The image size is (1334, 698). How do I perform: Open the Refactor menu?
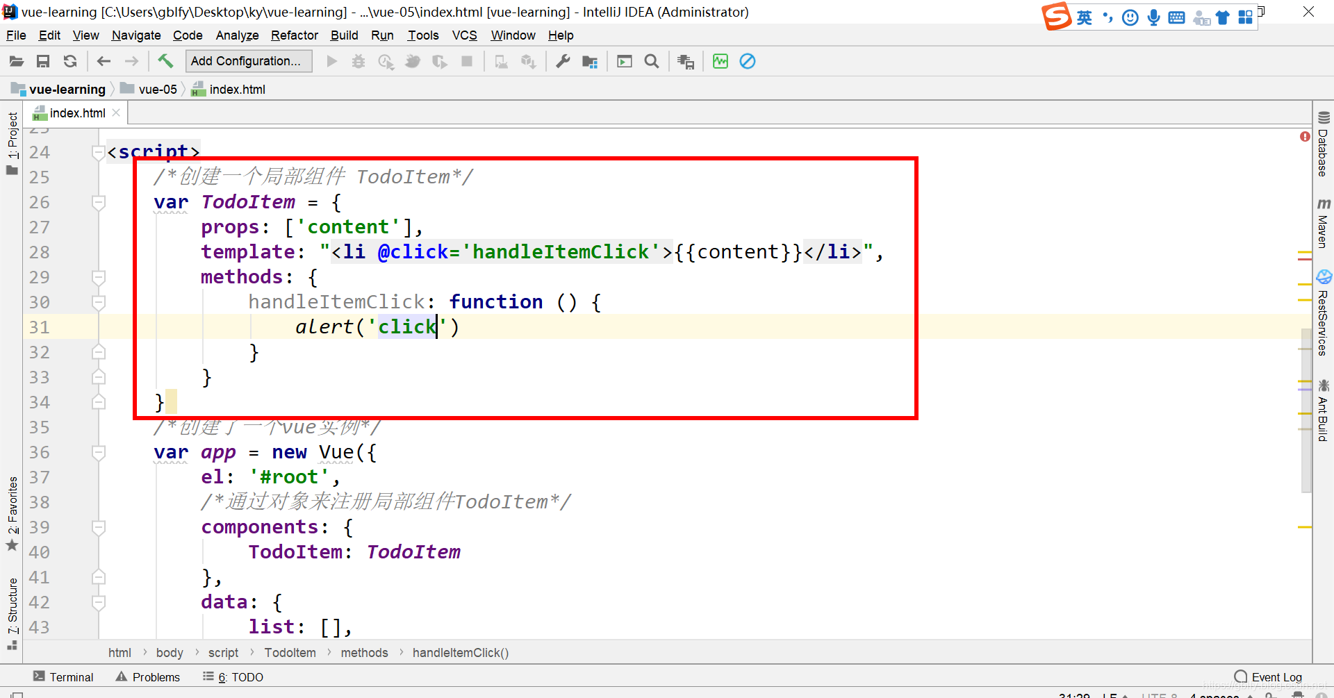click(x=295, y=35)
